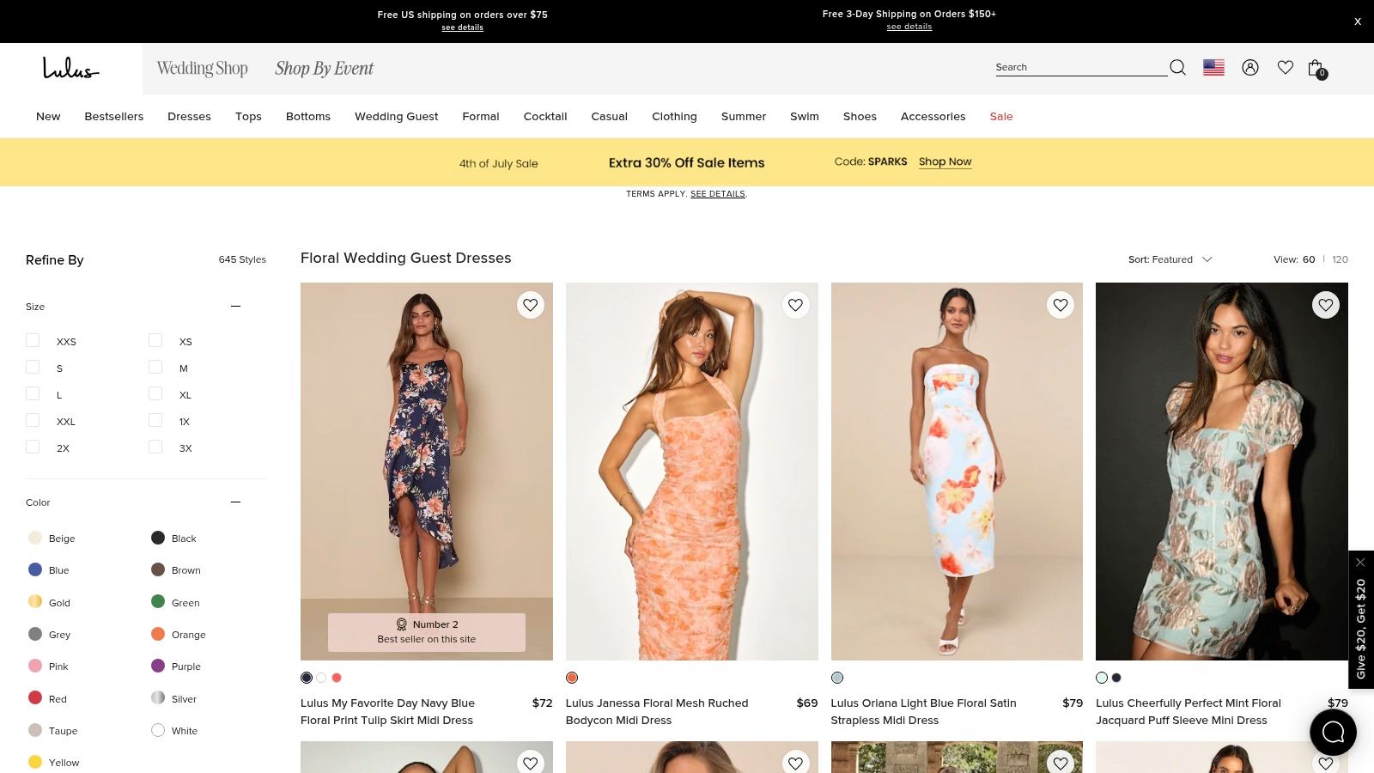Open the Cocktail category
The width and height of the screenshot is (1374, 773).
pyautogui.click(x=545, y=116)
